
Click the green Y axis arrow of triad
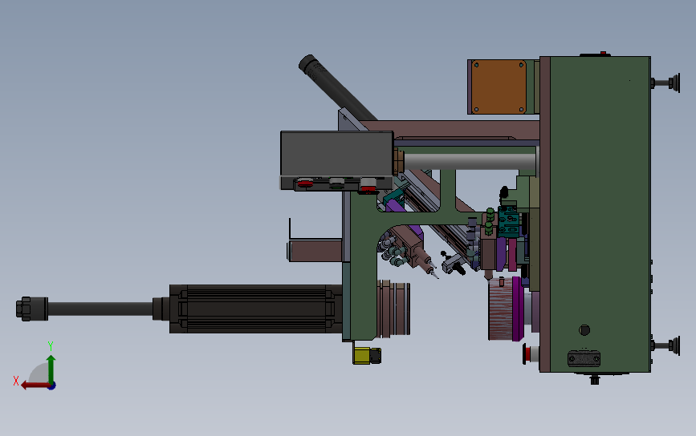click(51, 368)
